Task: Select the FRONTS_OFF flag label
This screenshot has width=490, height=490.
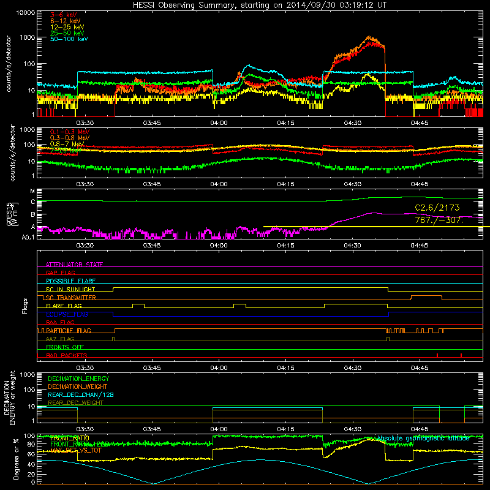Action: (65, 347)
